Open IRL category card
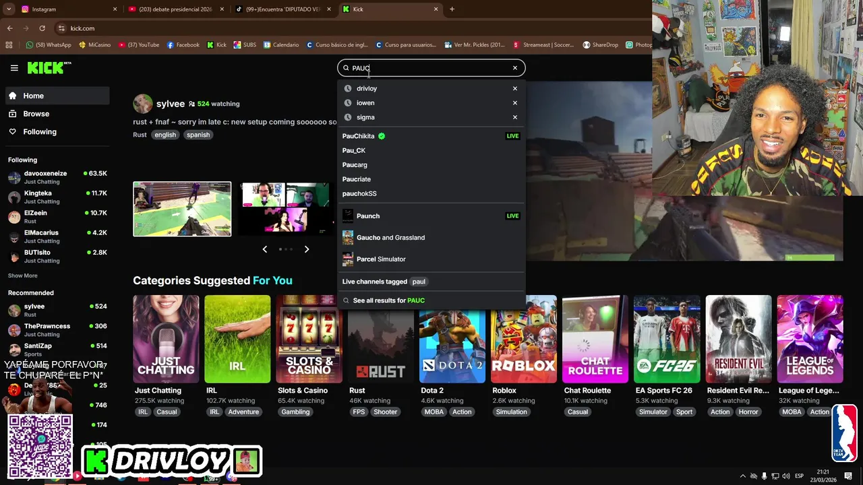Viewport: 863px width, 485px height. (x=237, y=339)
